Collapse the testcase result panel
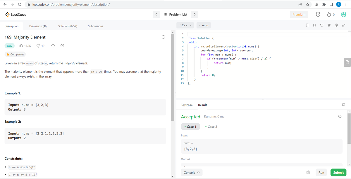351x179 pixels. click(344, 105)
